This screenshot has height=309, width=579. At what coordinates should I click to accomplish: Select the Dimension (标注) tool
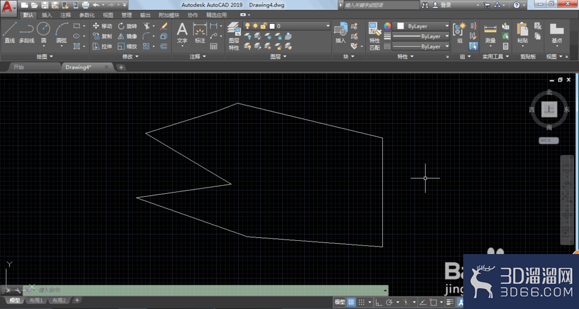(200, 32)
